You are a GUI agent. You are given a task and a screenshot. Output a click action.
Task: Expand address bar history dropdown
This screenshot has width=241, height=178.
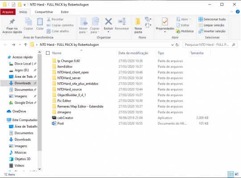point(172,45)
